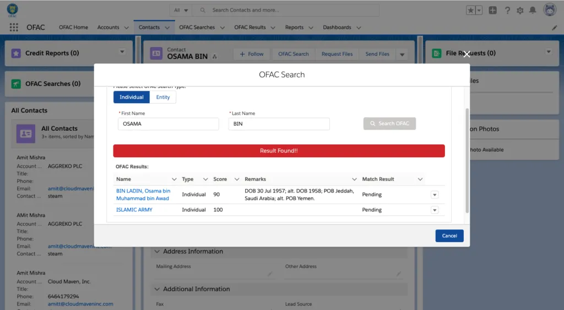Click the Send Files button
Screen dimensions: 564x310
click(x=377, y=54)
